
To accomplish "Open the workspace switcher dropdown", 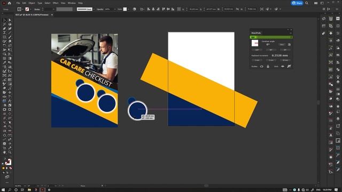I will [x=322, y=3].
